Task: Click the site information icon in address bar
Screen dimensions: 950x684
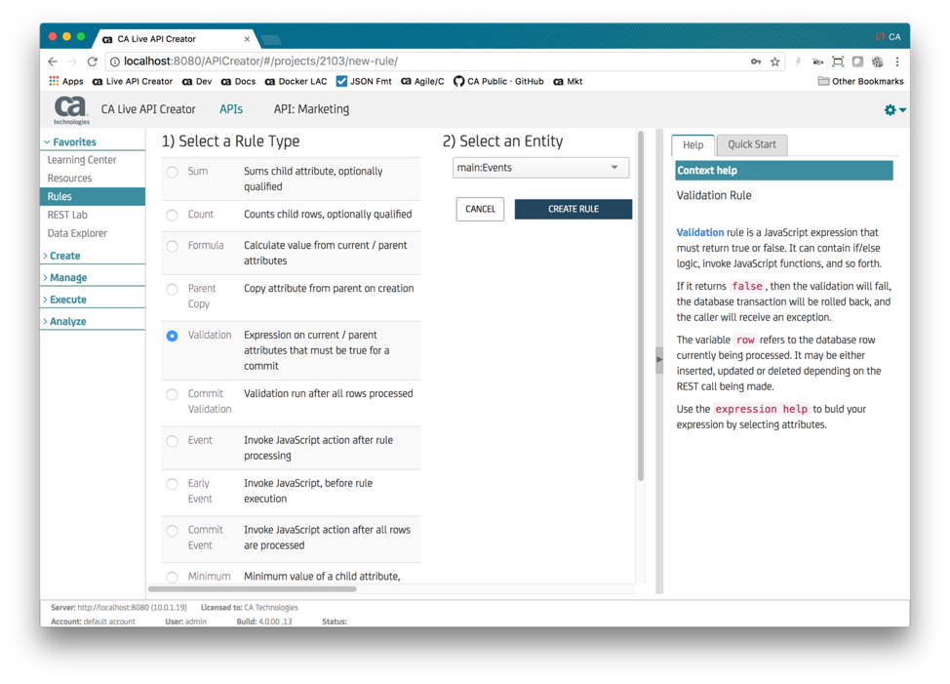Action: coord(114,61)
